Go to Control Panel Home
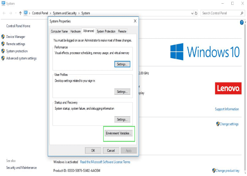247x176 pixels. tap(18, 26)
